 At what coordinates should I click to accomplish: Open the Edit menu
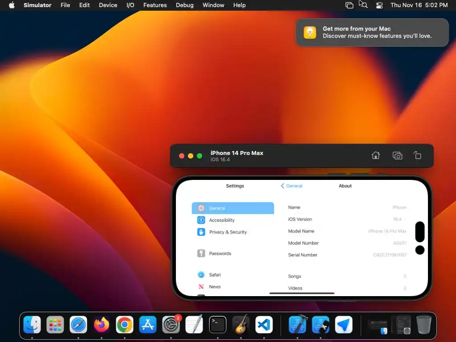click(x=84, y=5)
